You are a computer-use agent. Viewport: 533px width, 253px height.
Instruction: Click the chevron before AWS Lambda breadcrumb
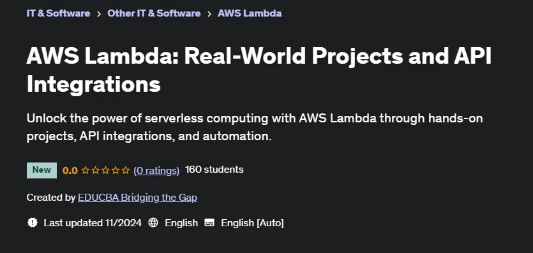(x=209, y=14)
